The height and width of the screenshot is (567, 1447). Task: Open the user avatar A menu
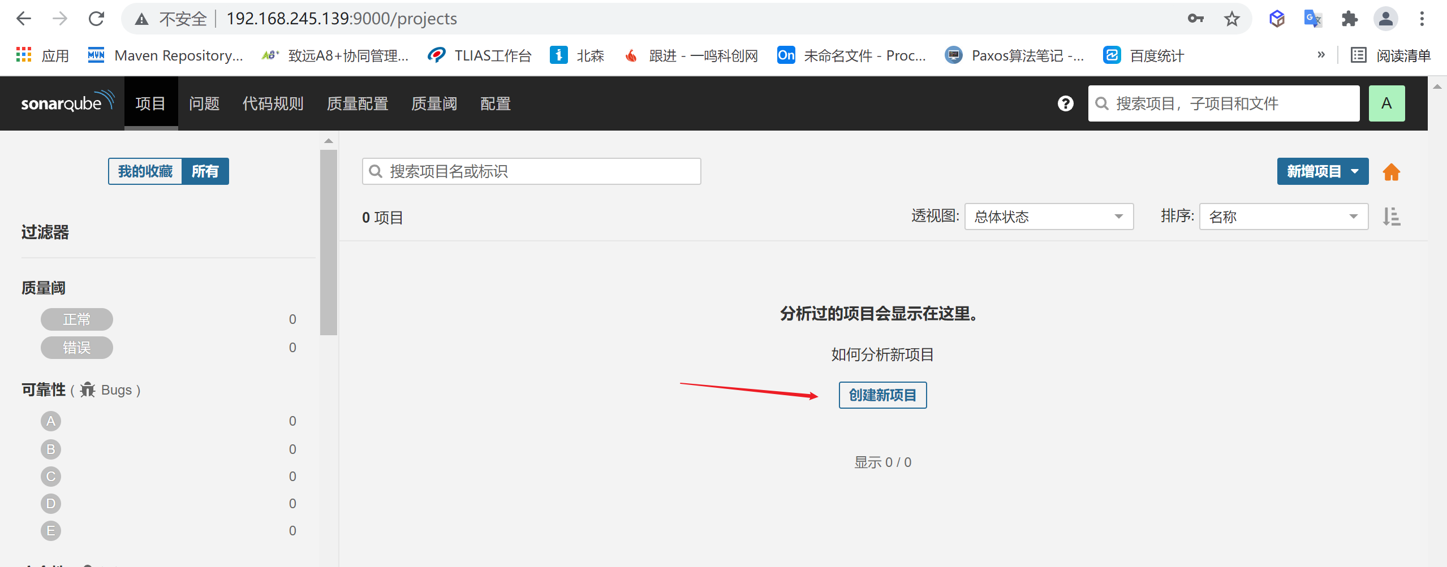pos(1386,103)
